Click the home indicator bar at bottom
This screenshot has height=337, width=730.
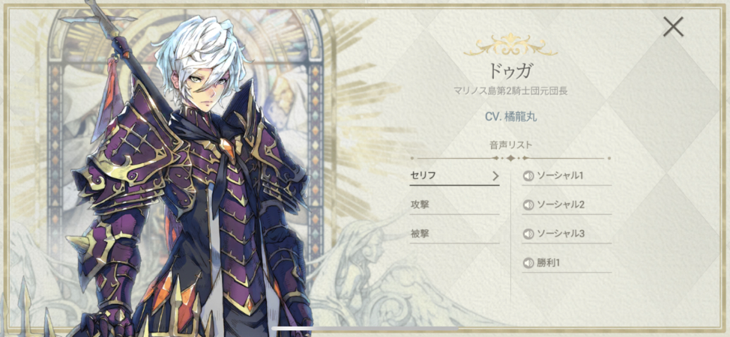click(364, 329)
